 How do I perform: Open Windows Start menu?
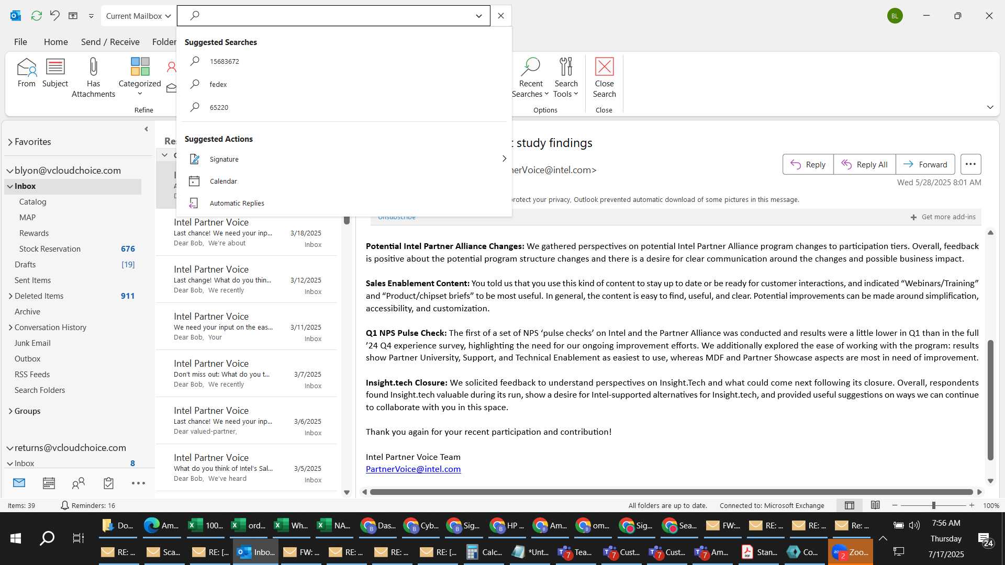pos(16,538)
